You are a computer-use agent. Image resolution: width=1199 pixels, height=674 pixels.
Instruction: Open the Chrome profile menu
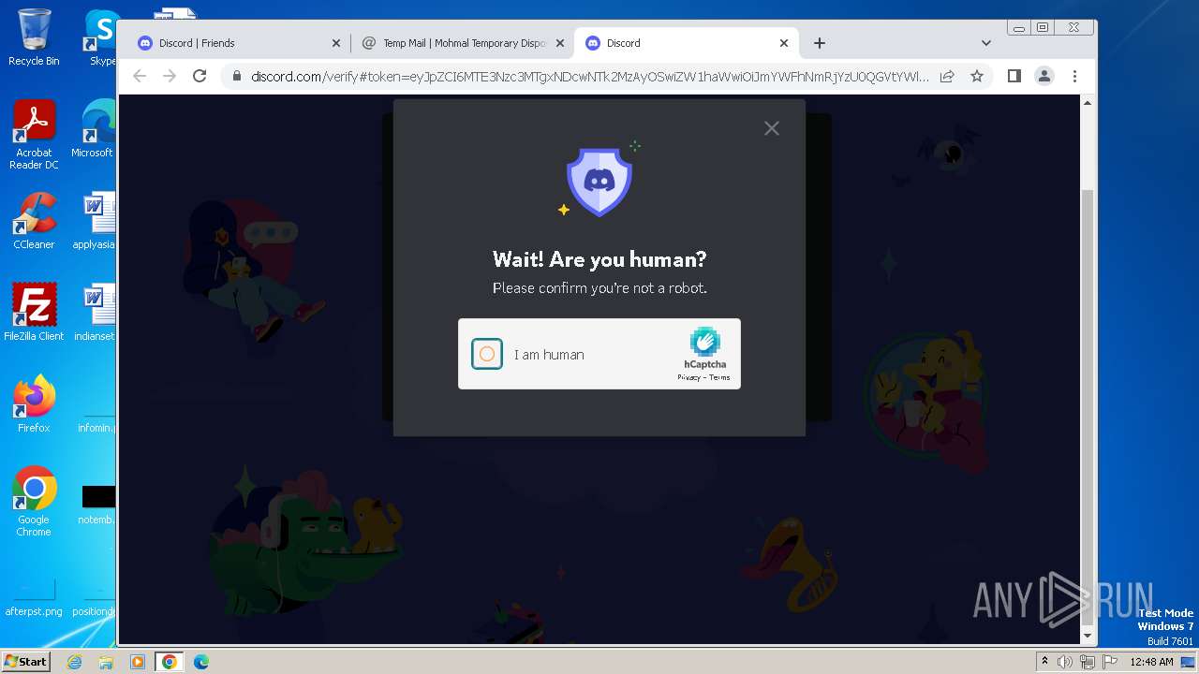pyautogui.click(x=1044, y=76)
